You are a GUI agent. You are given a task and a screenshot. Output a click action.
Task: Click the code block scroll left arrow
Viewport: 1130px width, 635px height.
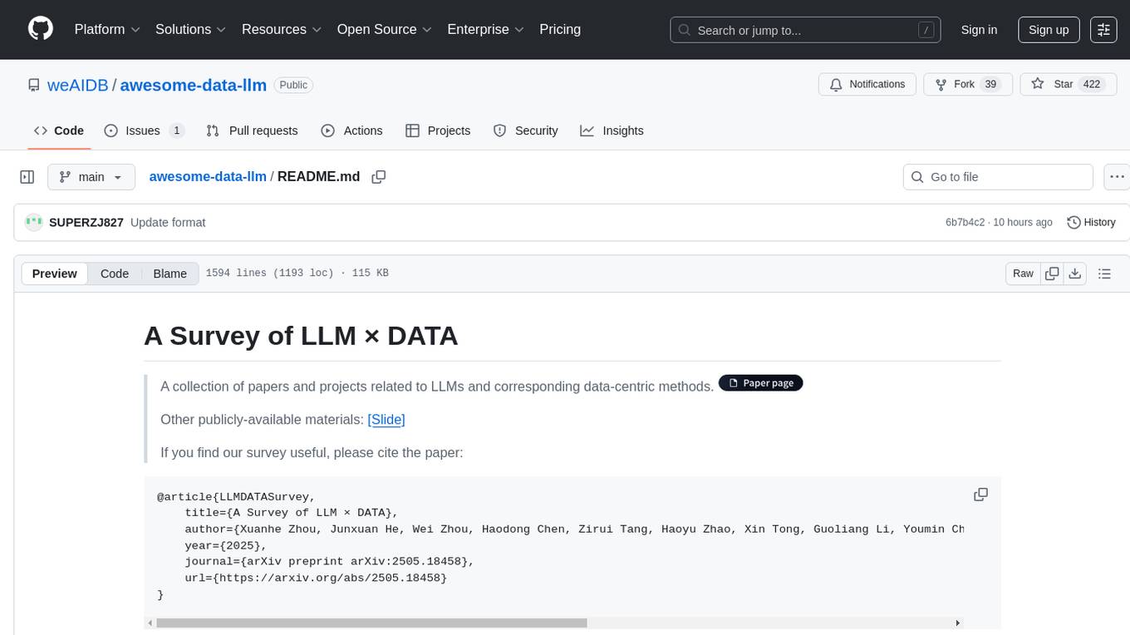click(150, 623)
